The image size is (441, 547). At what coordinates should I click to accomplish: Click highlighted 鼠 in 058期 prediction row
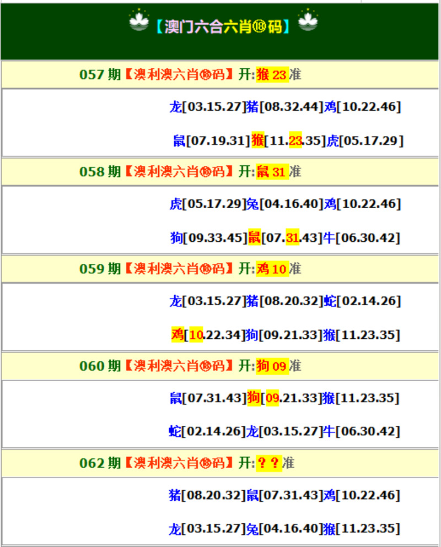pyautogui.click(x=254, y=238)
